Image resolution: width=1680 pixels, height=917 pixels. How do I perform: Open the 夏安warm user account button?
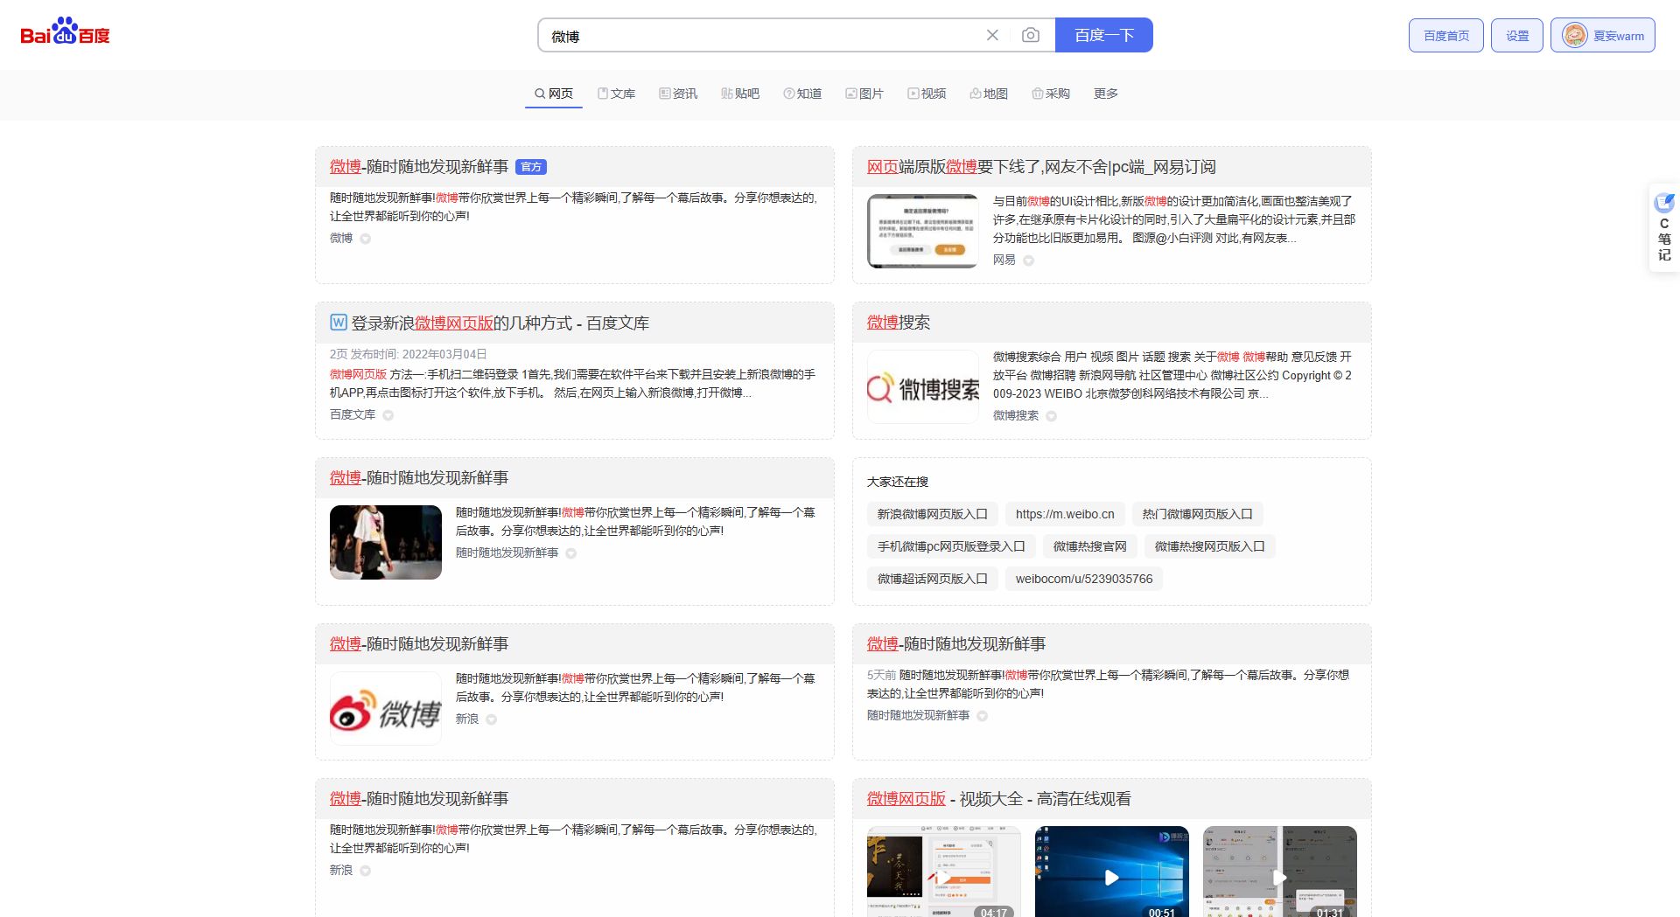click(1603, 36)
